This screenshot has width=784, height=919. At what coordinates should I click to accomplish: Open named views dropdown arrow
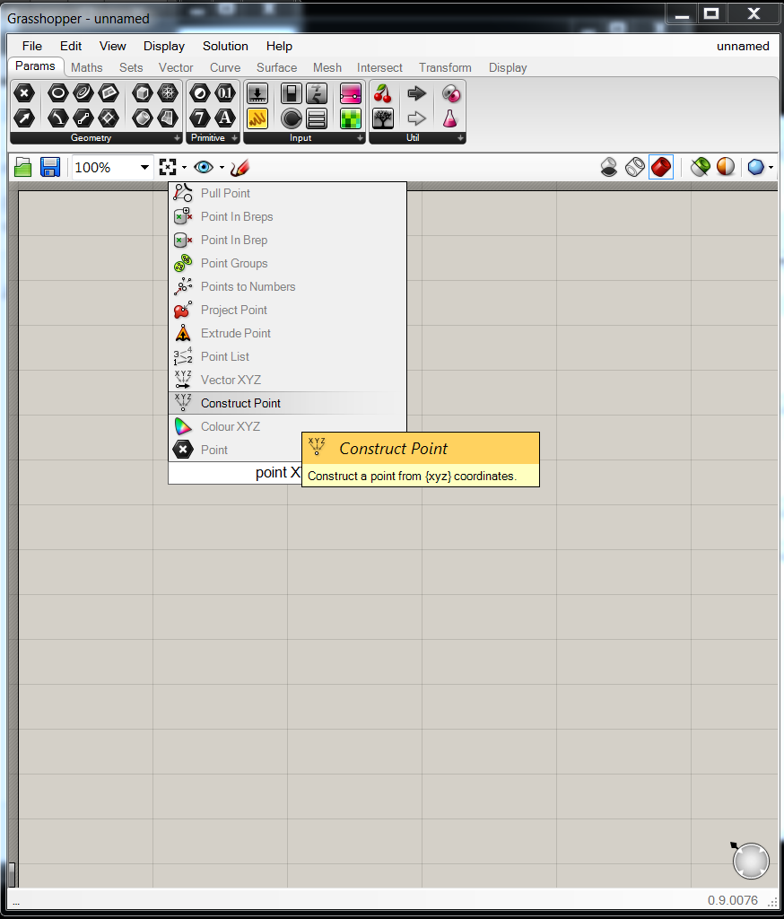coord(222,168)
